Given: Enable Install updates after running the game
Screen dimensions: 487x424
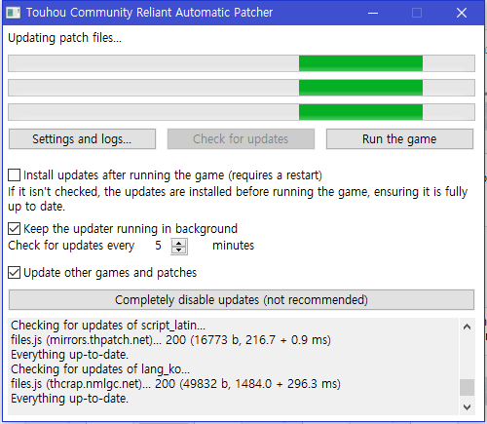Looking at the screenshot, I should [x=15, y=175].
